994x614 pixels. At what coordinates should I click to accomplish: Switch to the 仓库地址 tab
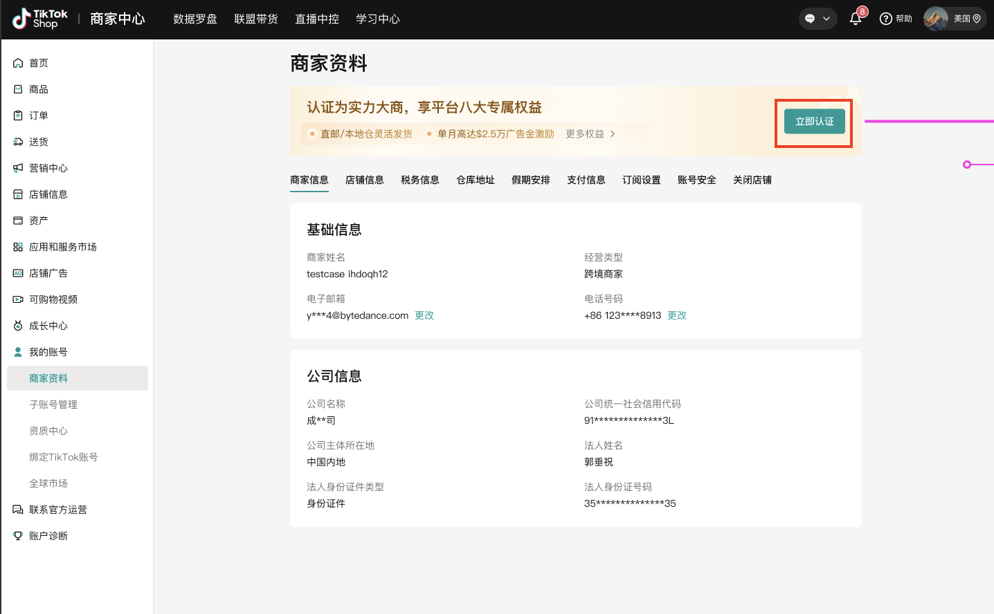[476, 180]
